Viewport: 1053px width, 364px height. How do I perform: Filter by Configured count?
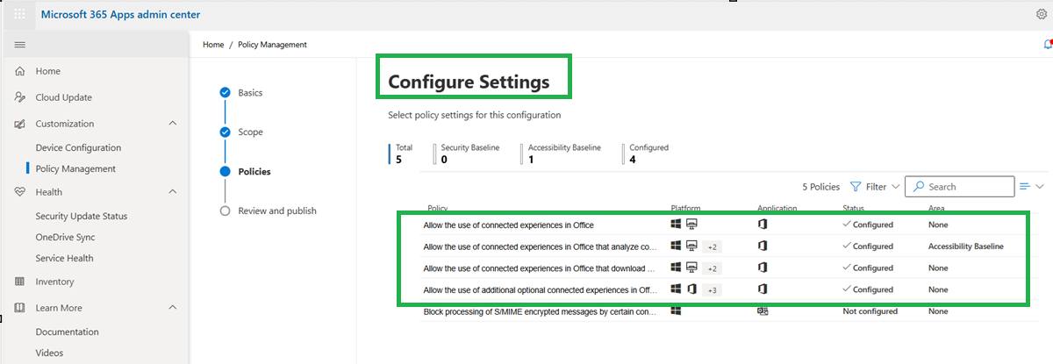(x=646, y=153)
